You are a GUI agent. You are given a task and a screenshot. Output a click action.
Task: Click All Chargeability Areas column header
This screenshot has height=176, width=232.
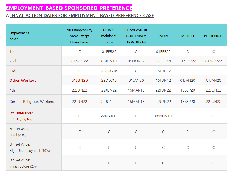click(x=79, y=36)
